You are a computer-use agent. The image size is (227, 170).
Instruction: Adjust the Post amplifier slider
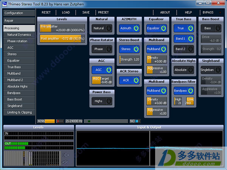point(62,39)
